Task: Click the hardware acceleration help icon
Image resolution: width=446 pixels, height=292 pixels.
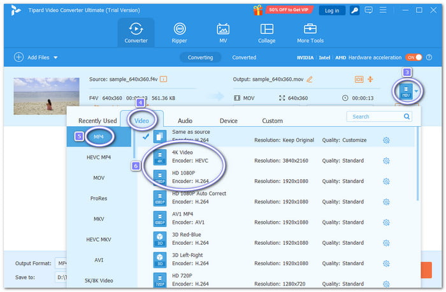Action: click(x=429, y=57)
